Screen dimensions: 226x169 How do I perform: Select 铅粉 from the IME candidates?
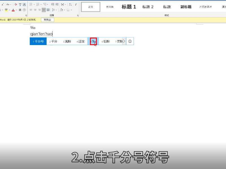click(x=107, y=41)
